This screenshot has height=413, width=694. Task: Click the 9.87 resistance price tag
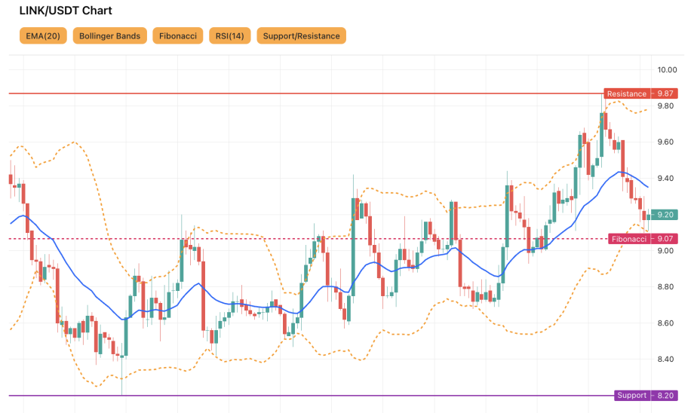tap(665, 93)
